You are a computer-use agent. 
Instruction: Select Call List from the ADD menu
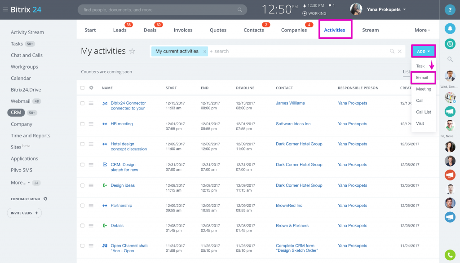423,112
